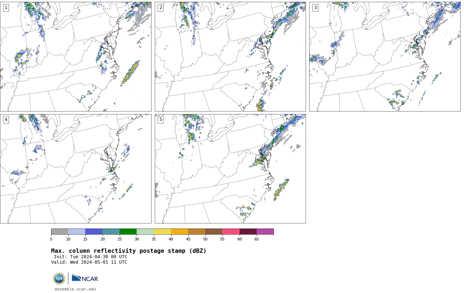
Task: Select the pink 55-60 dBZ swatch
Action: coord(231,232)
